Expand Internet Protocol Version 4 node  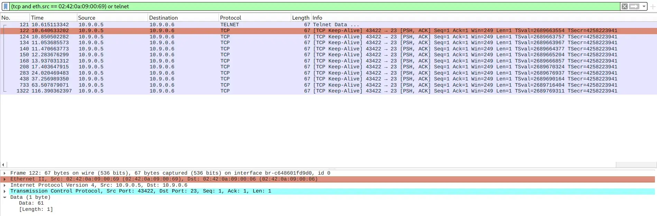[x=4, y=185]
